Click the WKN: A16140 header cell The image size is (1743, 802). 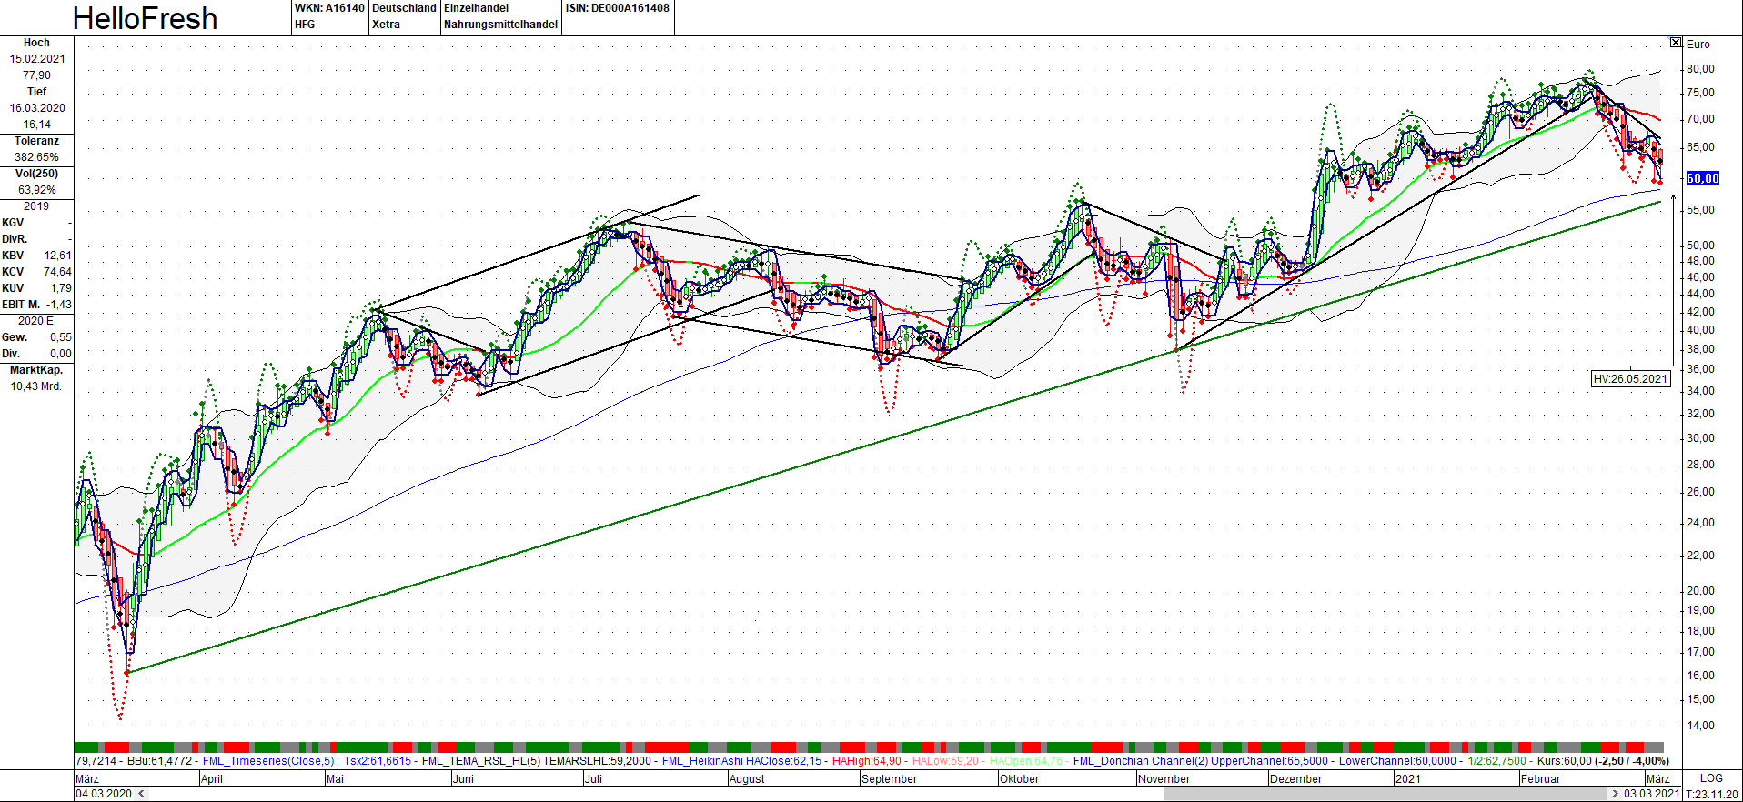[329, 8]
